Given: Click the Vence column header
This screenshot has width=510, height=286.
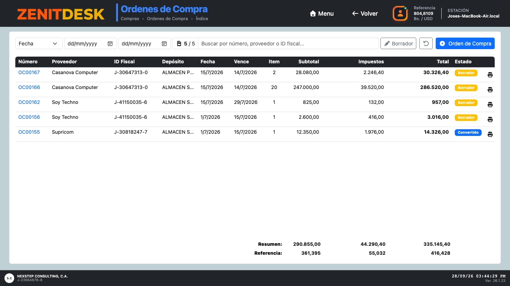Looking at the screenshot, I should coord(242,62).
